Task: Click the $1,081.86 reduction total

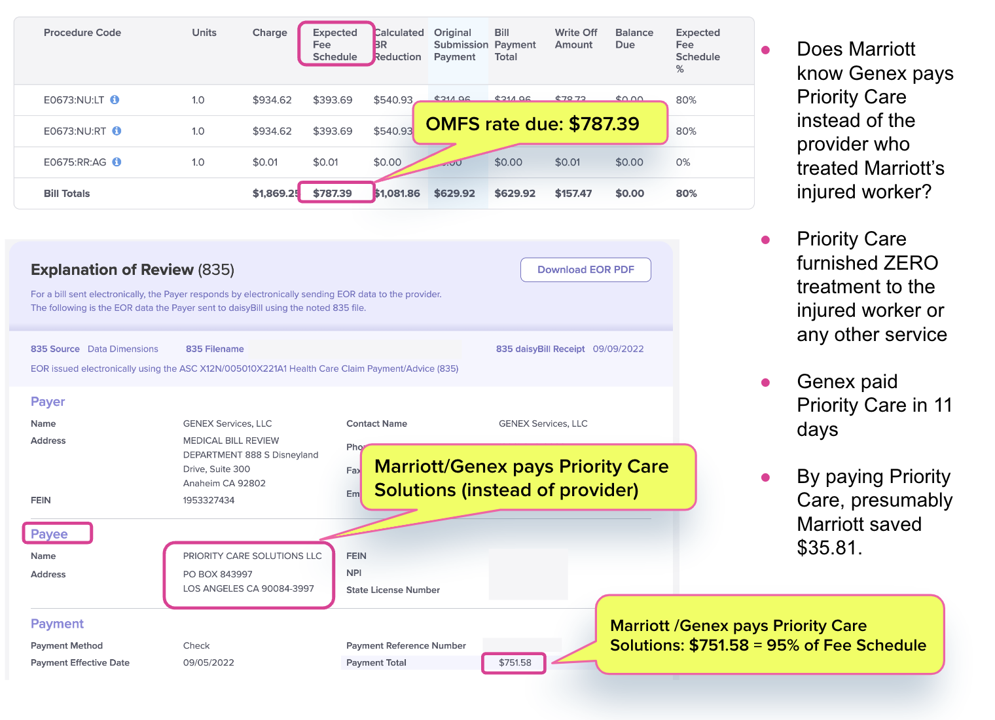Action: (397, 194)
